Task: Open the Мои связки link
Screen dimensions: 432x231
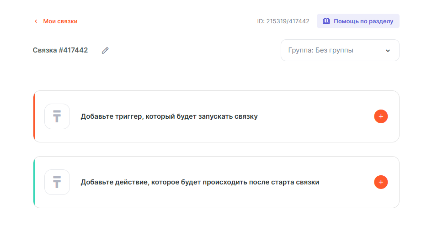Action: pyautogui.click(x=60, y=21)
